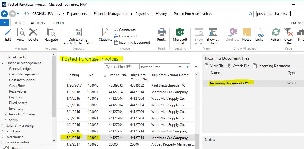Image resolution: width=304 pixels, height=149 pixels.
Task: Click the search box with posted purchase invoi
Action: tap(280, 14)
